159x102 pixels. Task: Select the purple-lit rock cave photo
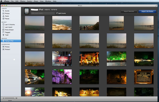tap(62, 77)
